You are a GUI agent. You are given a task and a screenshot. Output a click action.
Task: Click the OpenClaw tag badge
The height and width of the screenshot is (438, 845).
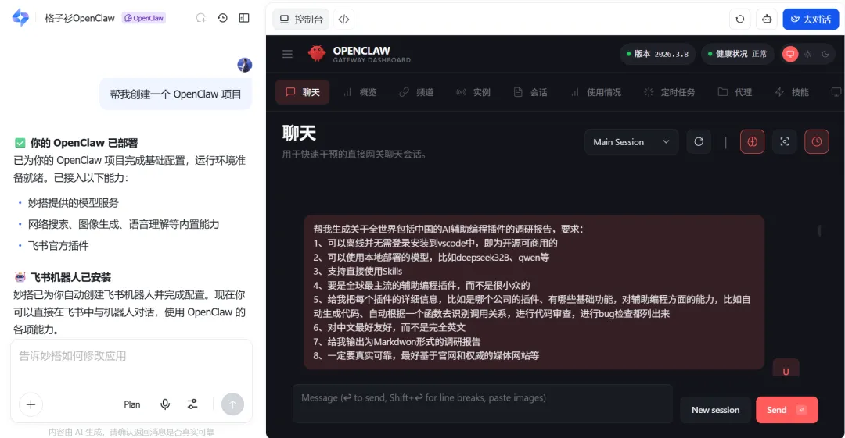[x=144, y=18]
